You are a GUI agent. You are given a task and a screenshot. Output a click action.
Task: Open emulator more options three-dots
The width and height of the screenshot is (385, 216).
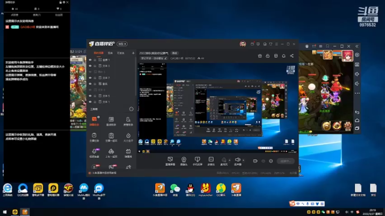coord(357,93)
